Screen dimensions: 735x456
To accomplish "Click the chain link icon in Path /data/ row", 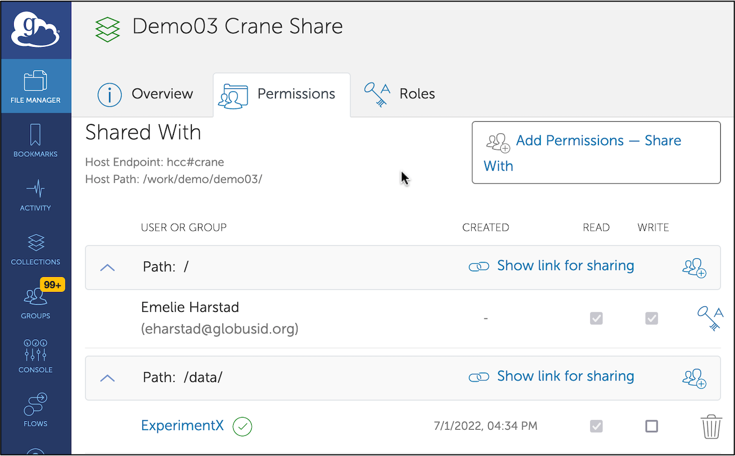I will (x=479, y=378).
